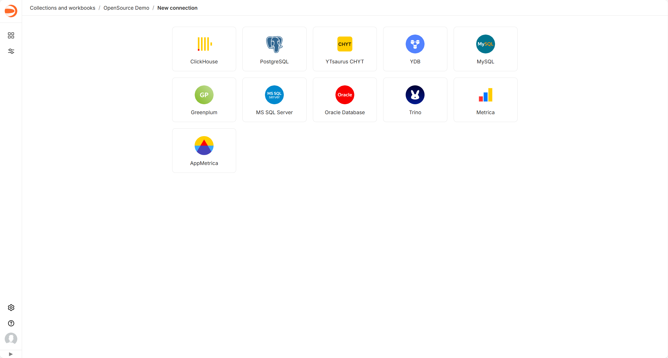Open the help question mark icon
The image size is (668, 358).
pos(11,323)
